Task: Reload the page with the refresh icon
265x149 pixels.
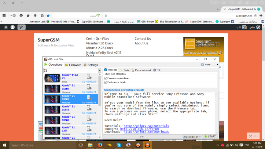Action: [106, 15]
